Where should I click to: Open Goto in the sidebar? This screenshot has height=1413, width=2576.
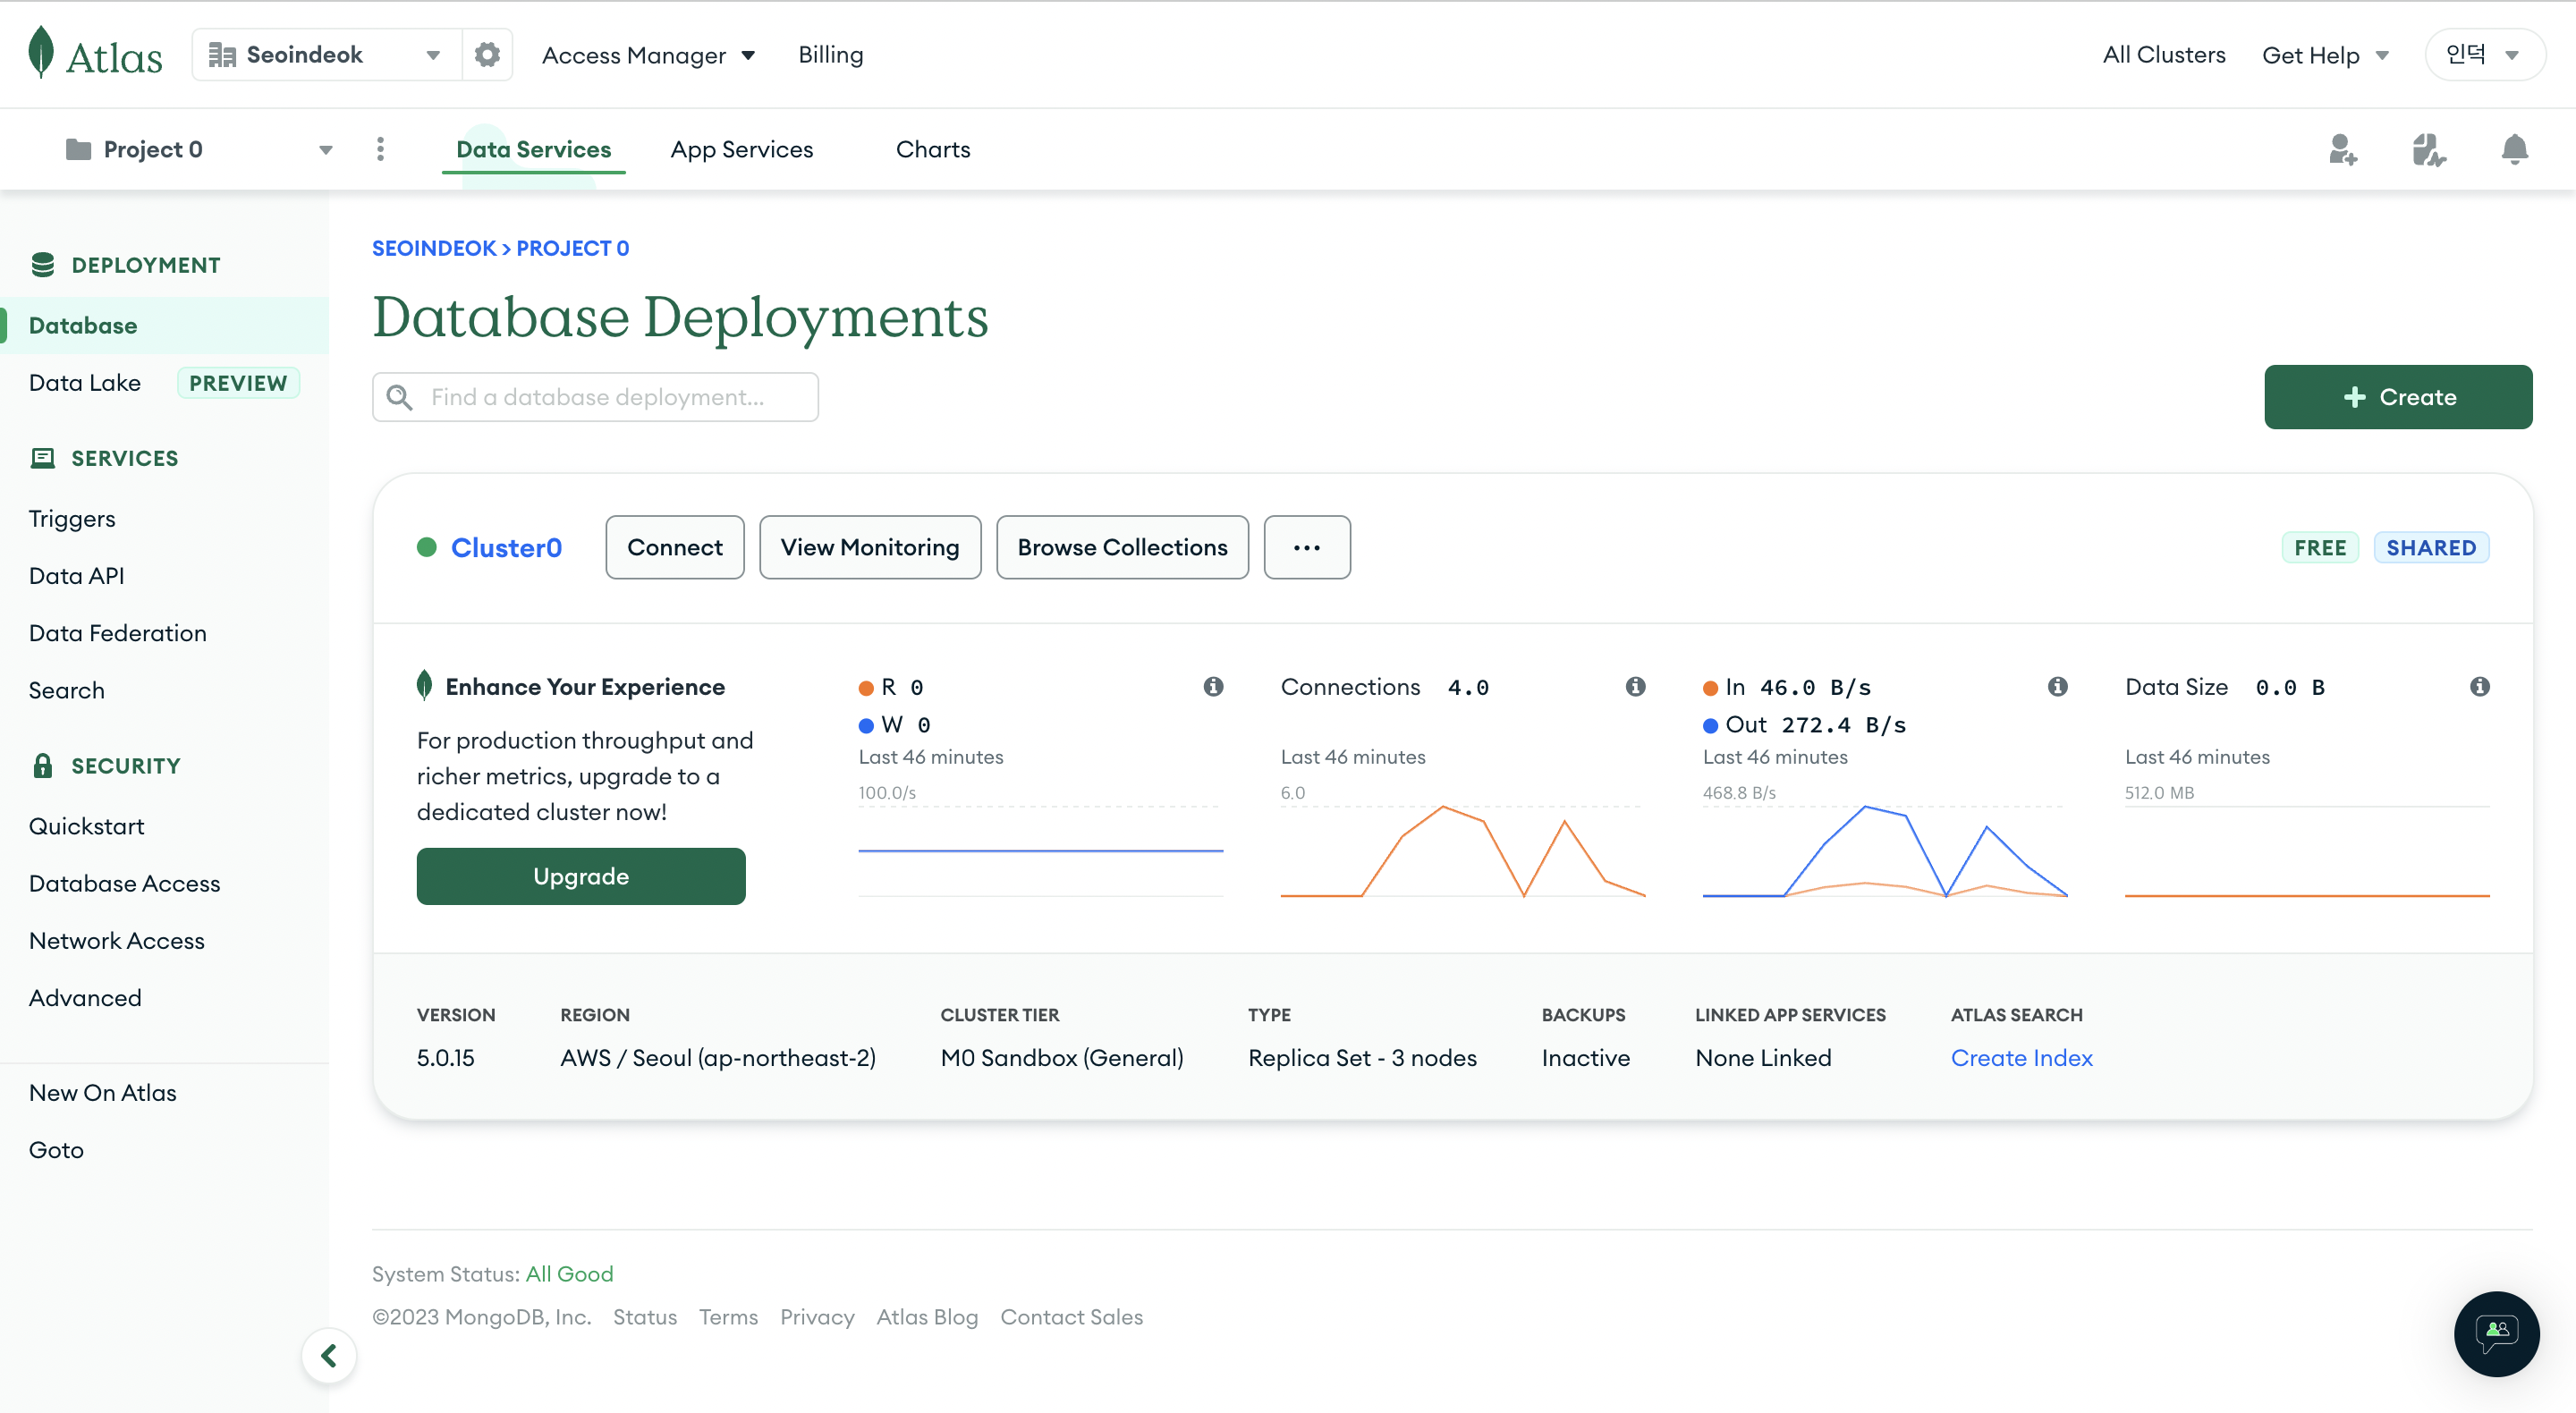point(57,1149)
